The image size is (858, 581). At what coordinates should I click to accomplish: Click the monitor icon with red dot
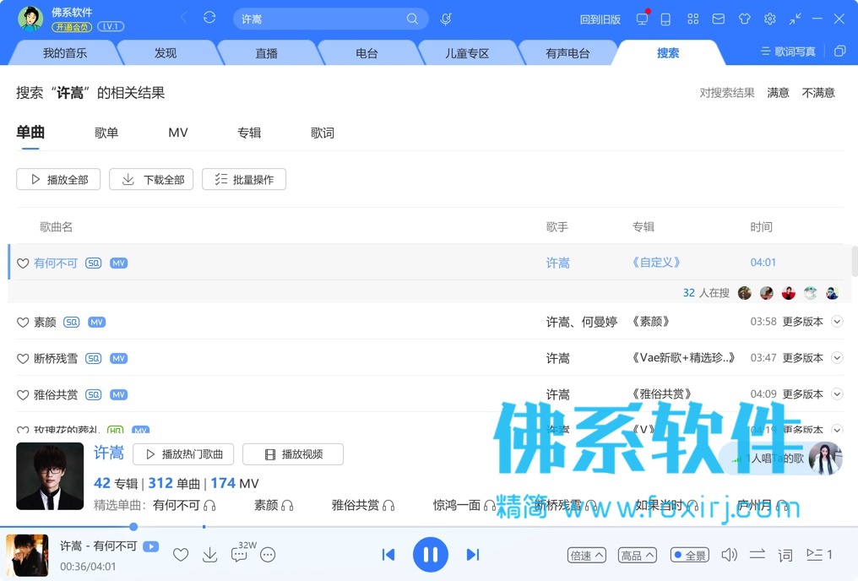[642, 19]
